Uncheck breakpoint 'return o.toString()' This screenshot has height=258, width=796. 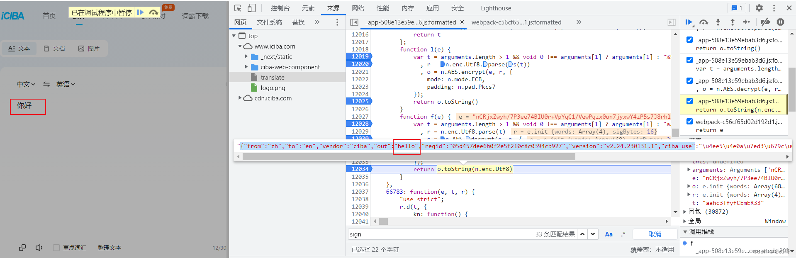[689, 40]
